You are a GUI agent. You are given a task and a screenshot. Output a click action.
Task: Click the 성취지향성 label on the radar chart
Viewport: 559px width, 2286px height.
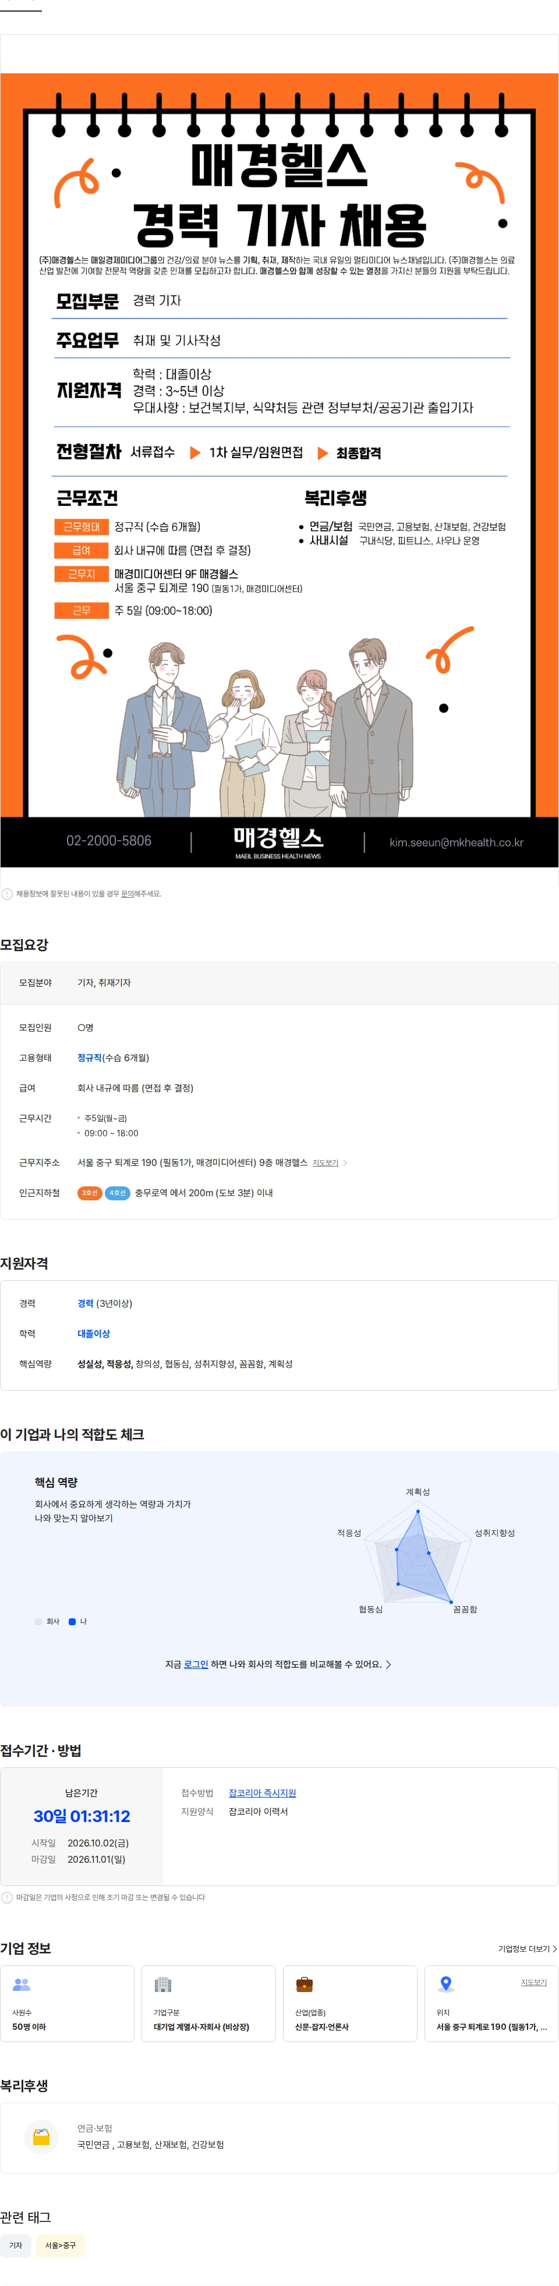pyautogui.click(x=494, y=1533)
